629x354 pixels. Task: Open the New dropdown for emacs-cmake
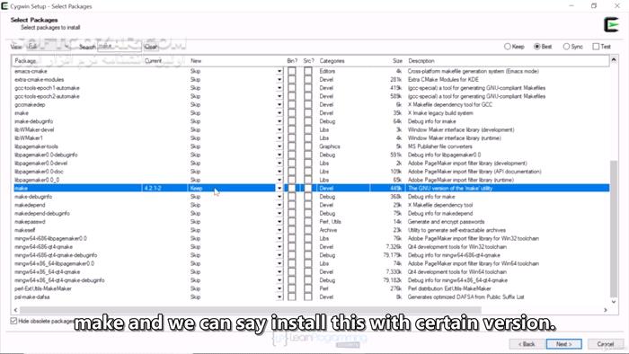coord(279,71)
